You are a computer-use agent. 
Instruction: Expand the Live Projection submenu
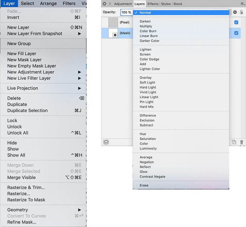[80, 88]
